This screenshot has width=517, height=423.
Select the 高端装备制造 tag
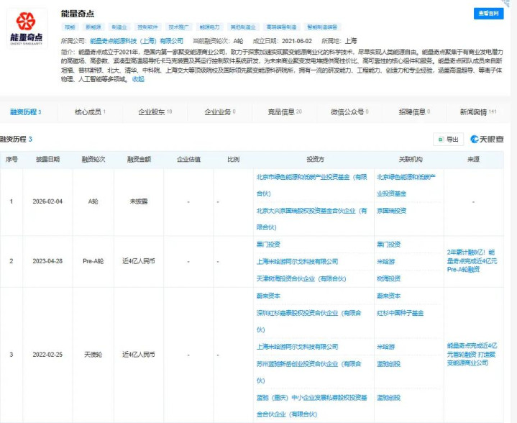pos(281,27)
